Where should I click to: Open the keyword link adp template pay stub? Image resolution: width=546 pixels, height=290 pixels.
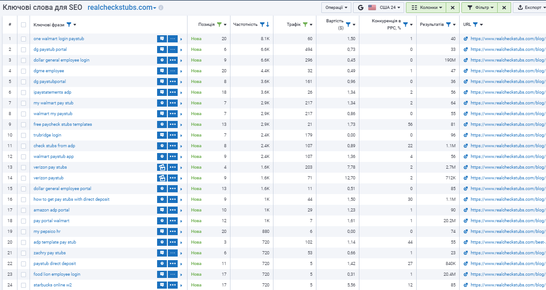point(55,242)
